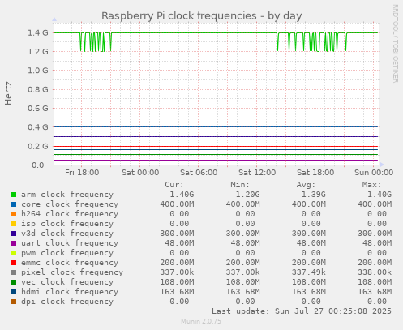403x330 pixels.
Task: Click the 'Sat 06:00' time axis label
Action: coord(199,173)
